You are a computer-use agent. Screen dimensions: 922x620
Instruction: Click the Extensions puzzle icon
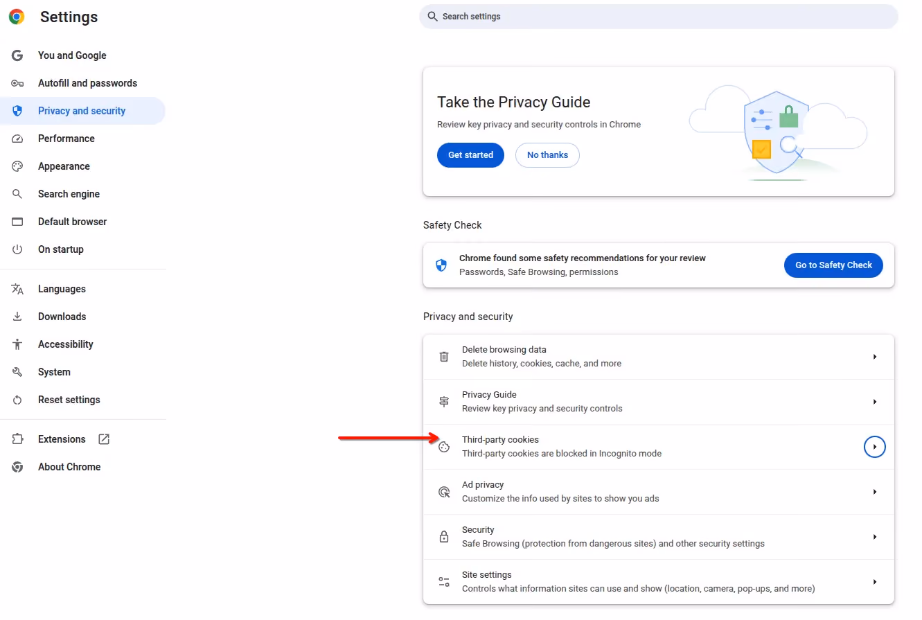pyautogui.click(x=17, y=439)
